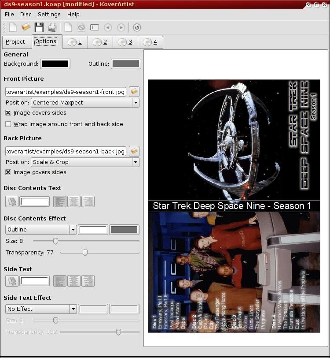The width and height of the screenshot is (330, 358).
Task: Center-align the Side Text
Action: pos(74,281)
